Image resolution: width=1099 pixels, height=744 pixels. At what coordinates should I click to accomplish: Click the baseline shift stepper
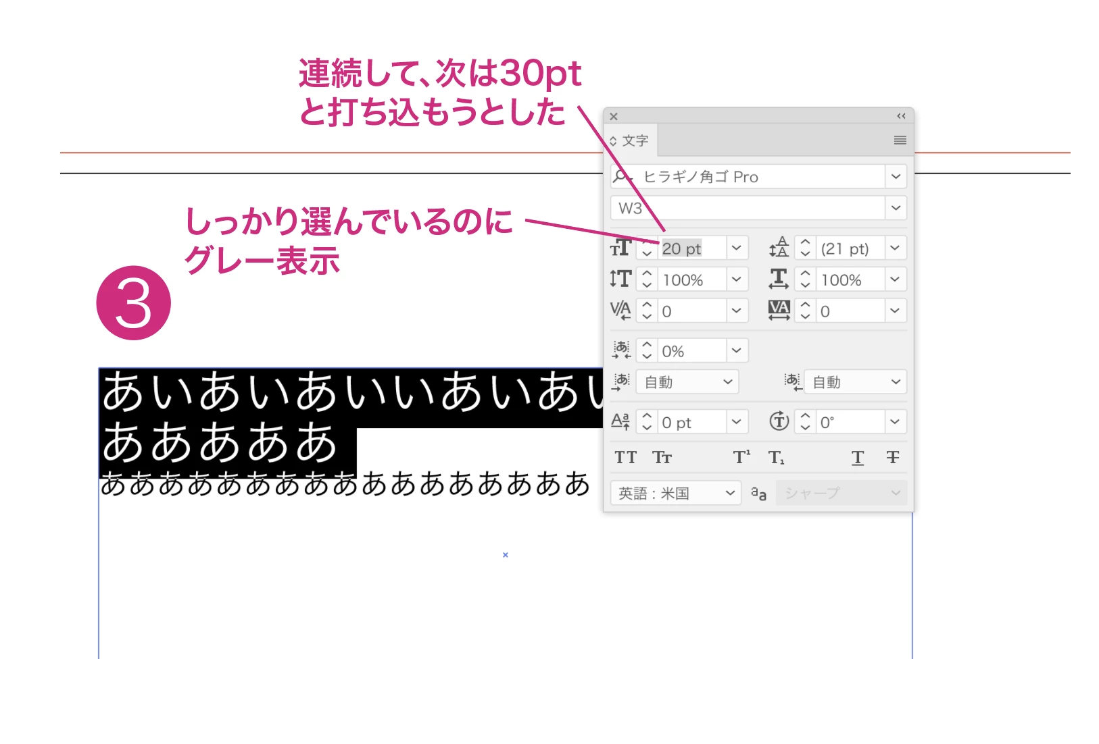647,422
